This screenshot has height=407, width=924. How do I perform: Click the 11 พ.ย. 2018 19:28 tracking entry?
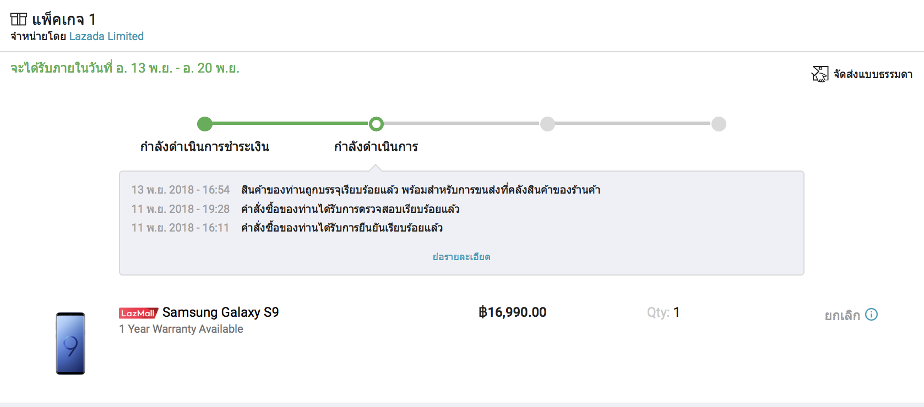click(x=295, y=209)
